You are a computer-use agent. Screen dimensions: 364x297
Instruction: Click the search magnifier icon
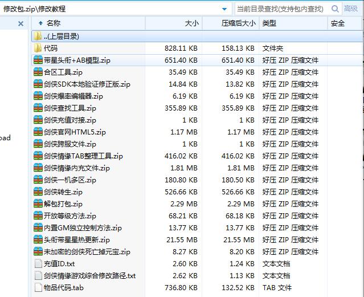335,9
